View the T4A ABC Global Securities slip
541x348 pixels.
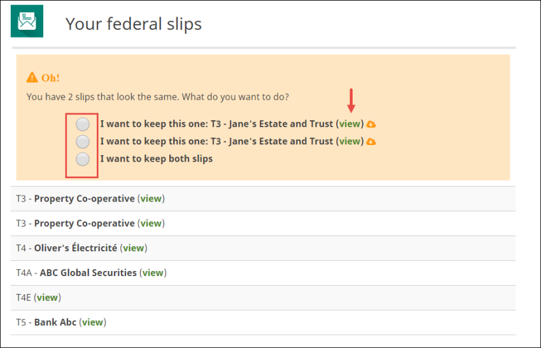coord(153,273)
